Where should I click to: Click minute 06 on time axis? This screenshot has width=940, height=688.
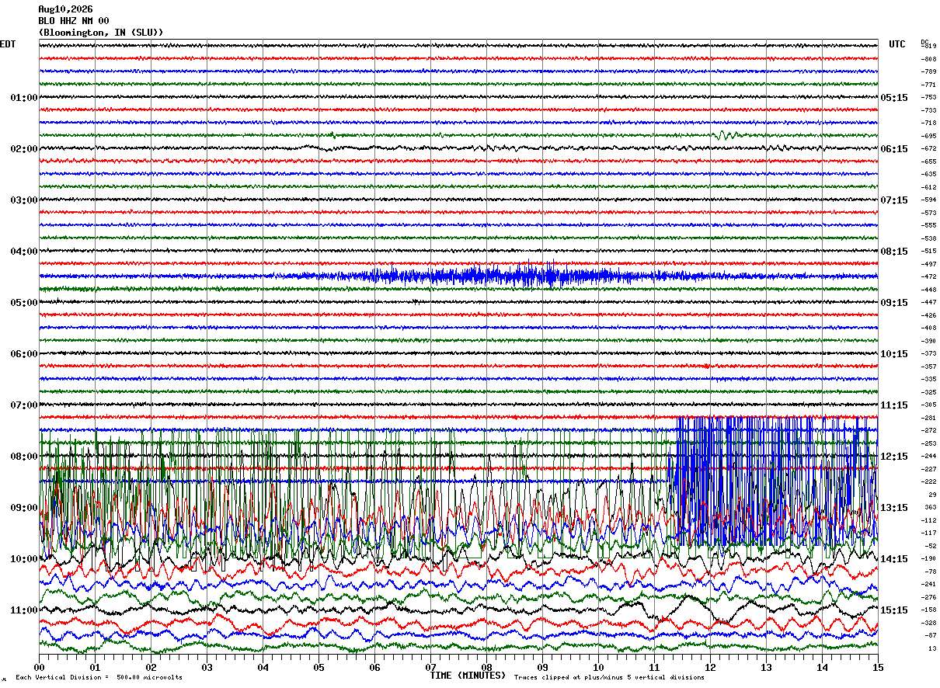374,667
